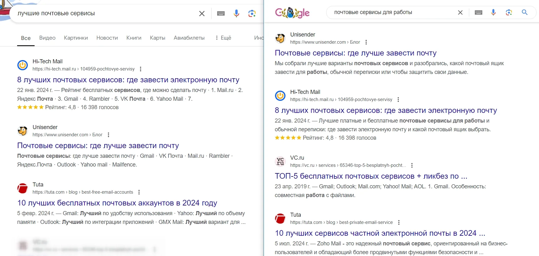Open Google Lens image search on left
Viewport: 539px width, 256px height.
click(252, 13)
